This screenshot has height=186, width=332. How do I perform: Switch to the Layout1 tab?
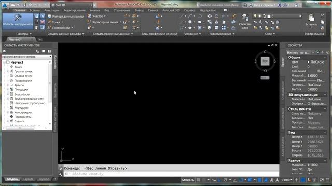28,179
